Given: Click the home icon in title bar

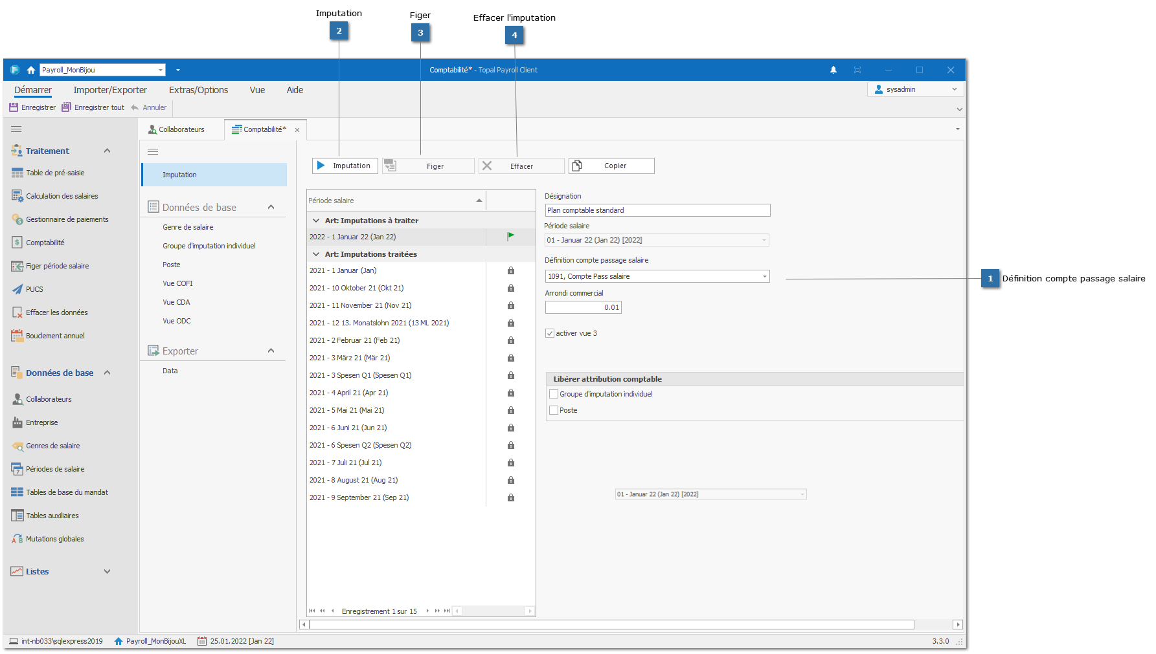Looking at the screenshot, I should pos(30,70).
